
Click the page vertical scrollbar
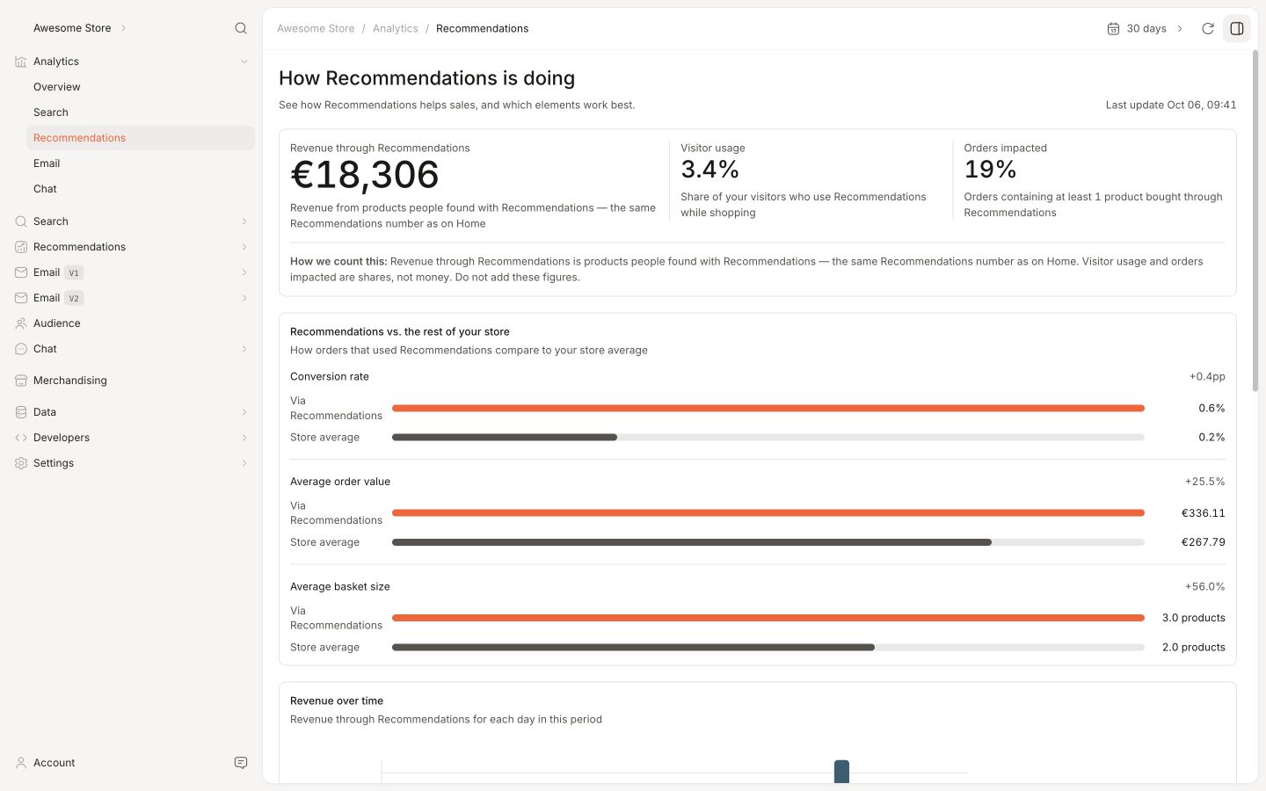click(1255, 220)
